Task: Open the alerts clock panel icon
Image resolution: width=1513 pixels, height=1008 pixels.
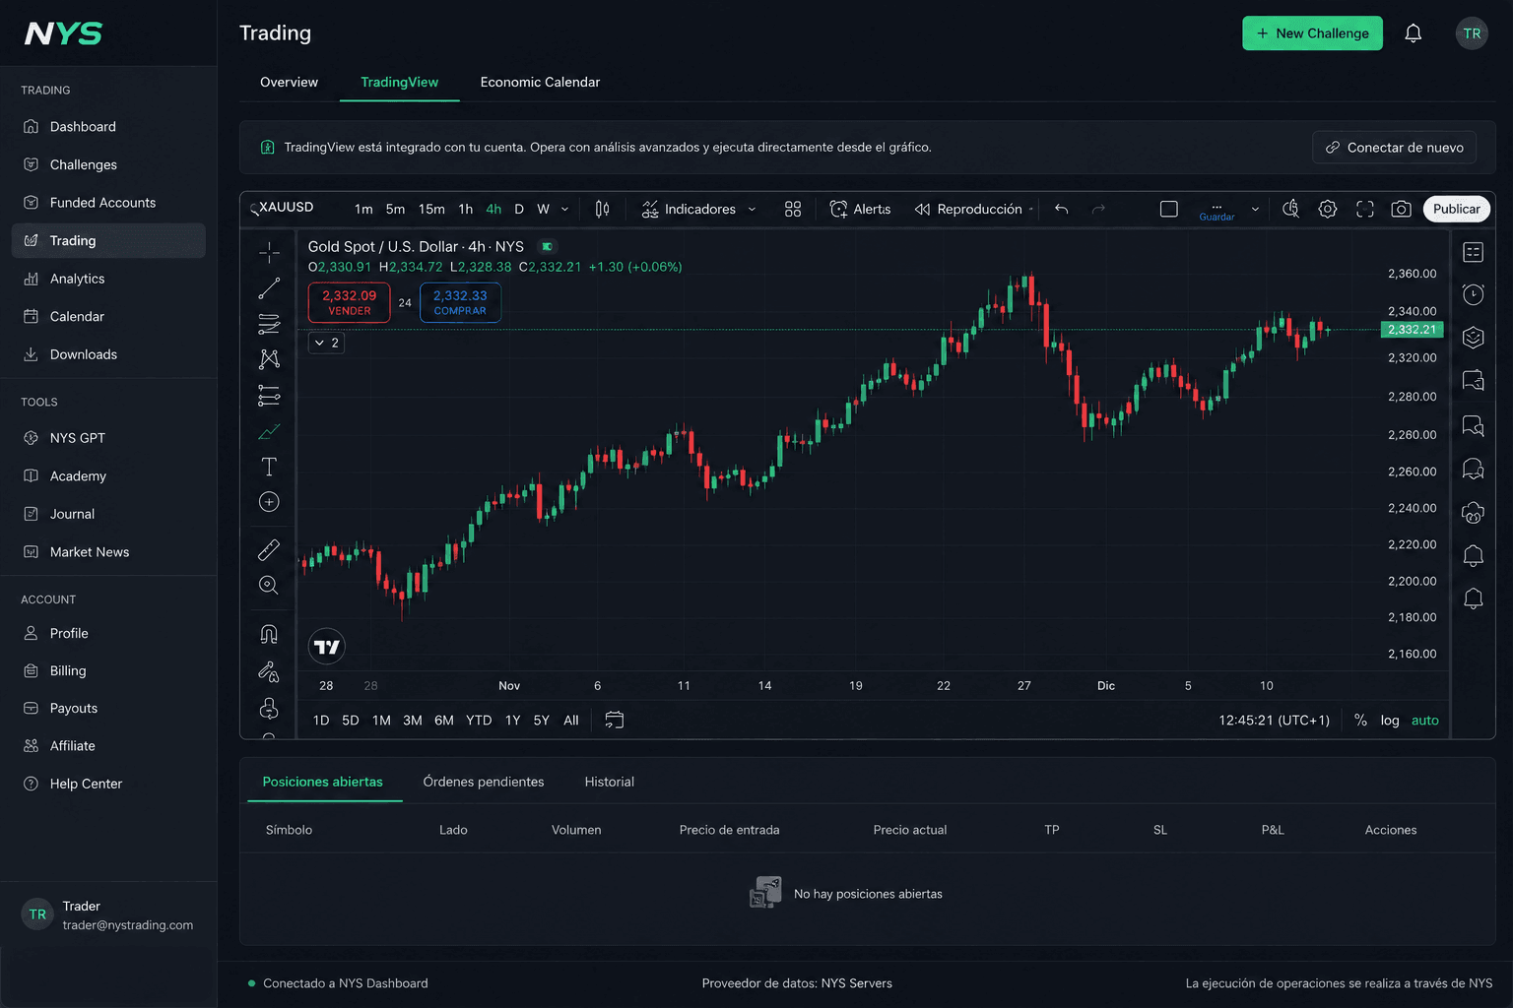Action: coord(1474,294)
